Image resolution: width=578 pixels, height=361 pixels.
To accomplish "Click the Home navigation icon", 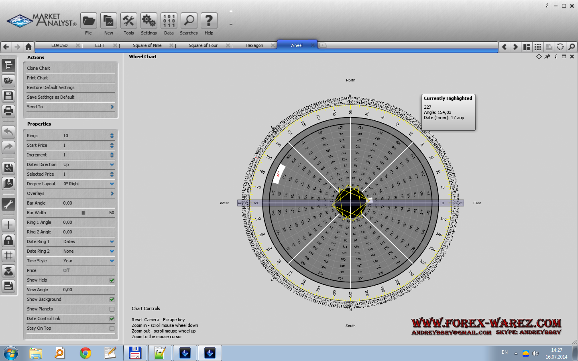I will coord(28,47).
